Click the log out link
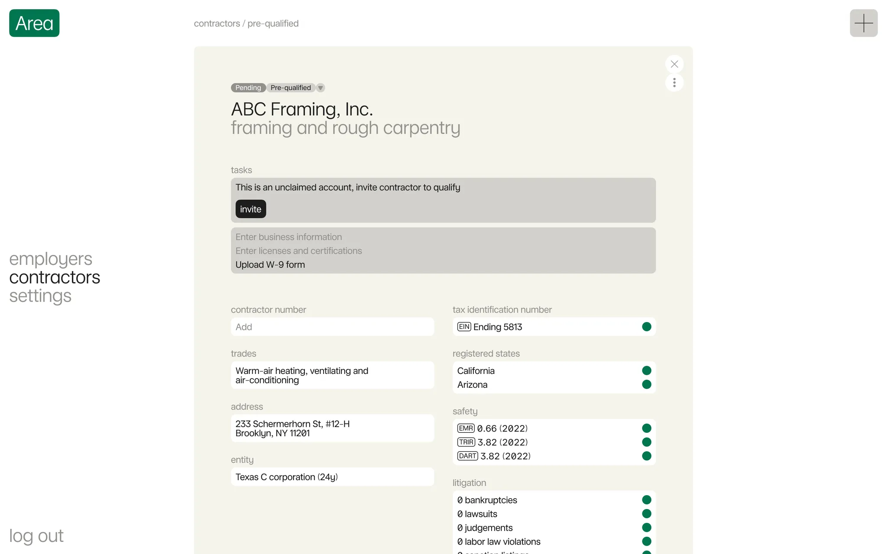 coord(36,536)
